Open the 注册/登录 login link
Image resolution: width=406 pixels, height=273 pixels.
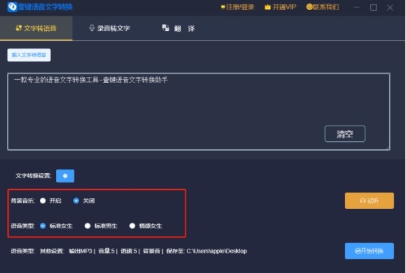238,7
